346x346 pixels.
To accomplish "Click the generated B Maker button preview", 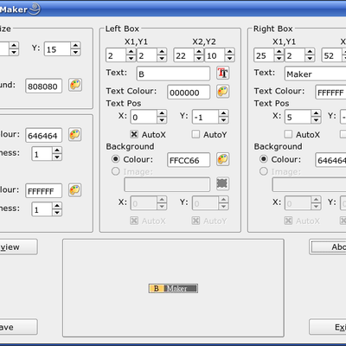I will 173,288.
